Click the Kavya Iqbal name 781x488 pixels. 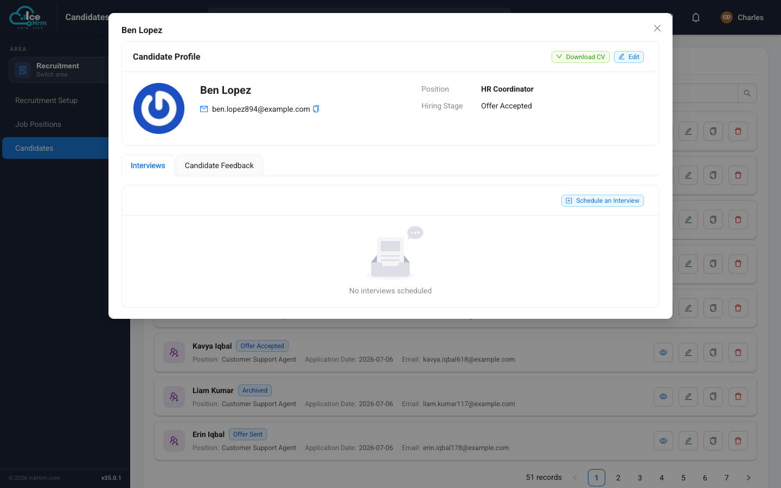(212, 346)
